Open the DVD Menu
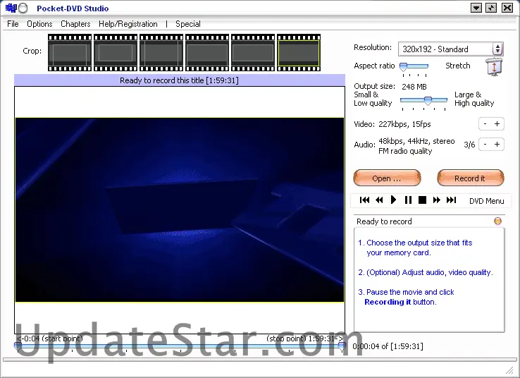 486,201
